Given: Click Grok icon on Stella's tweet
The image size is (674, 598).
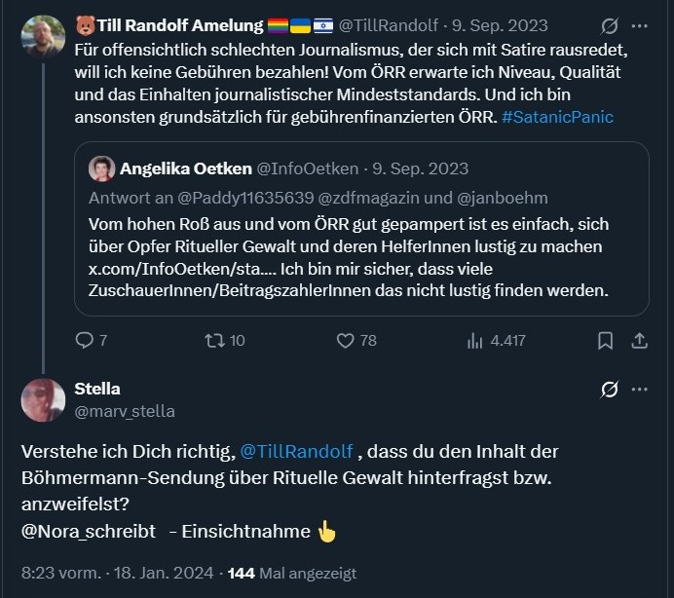Looking at the screenshot, I should 610,390.
